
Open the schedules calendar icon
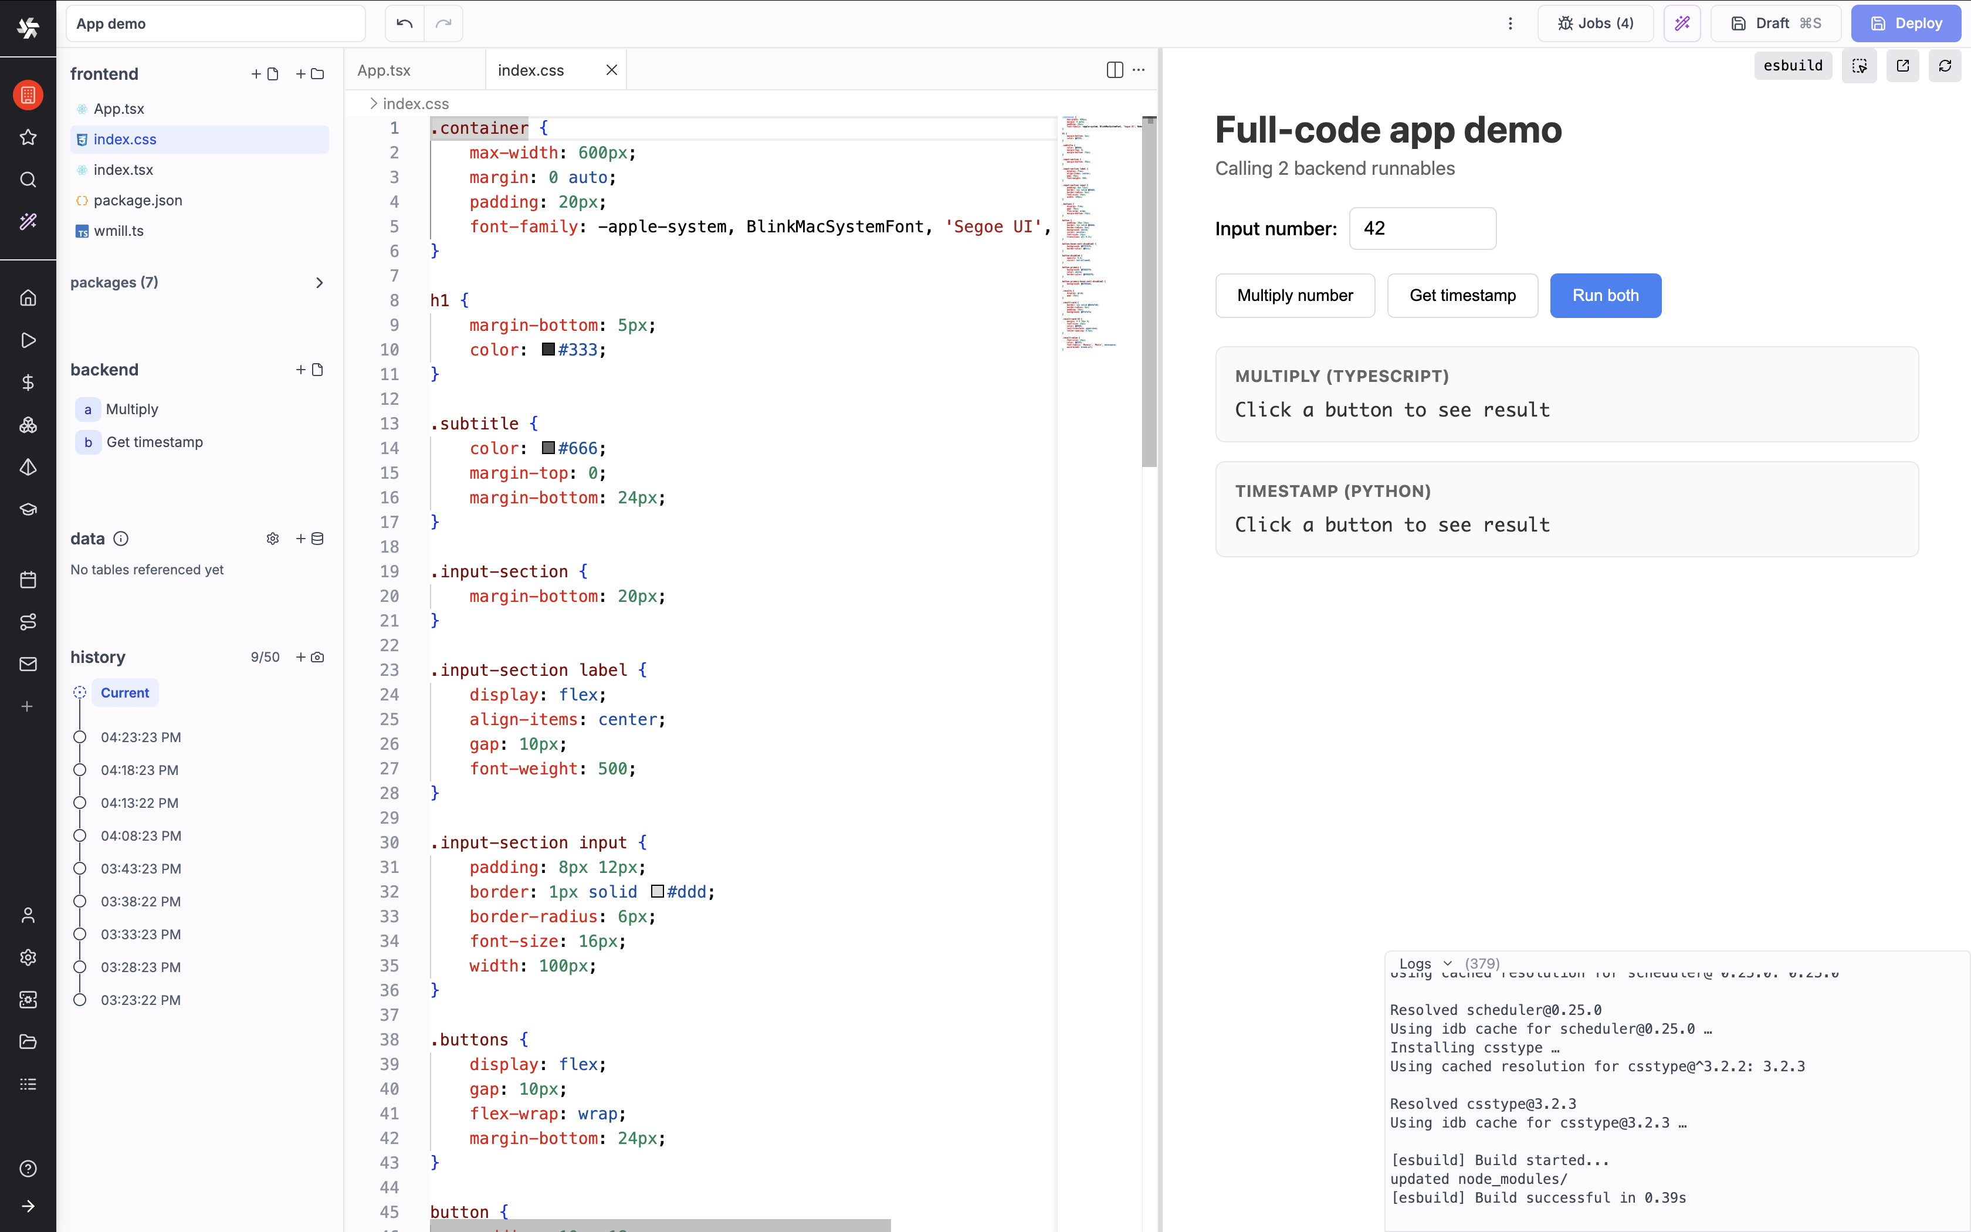point(29,580)
